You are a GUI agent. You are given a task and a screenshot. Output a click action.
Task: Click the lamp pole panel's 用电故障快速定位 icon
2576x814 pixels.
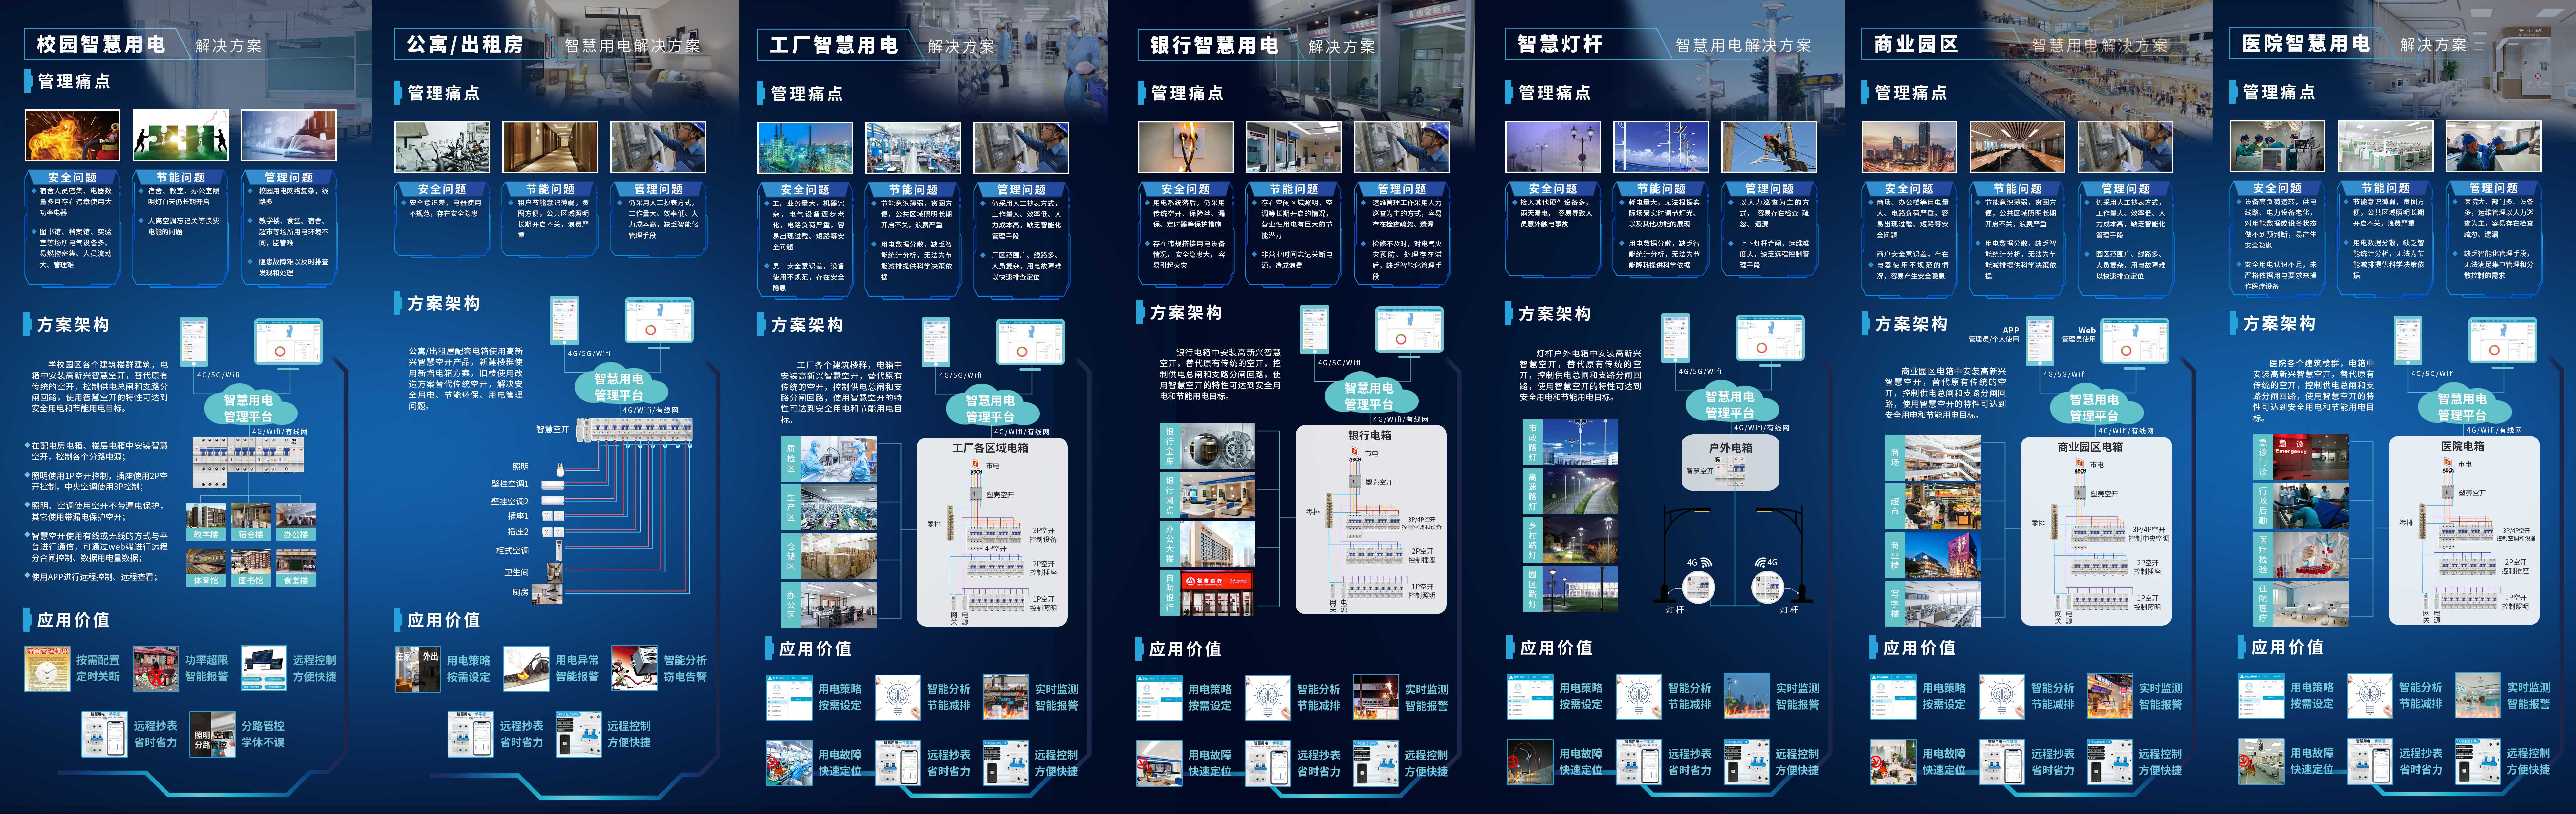click(x=1530, y=762)
